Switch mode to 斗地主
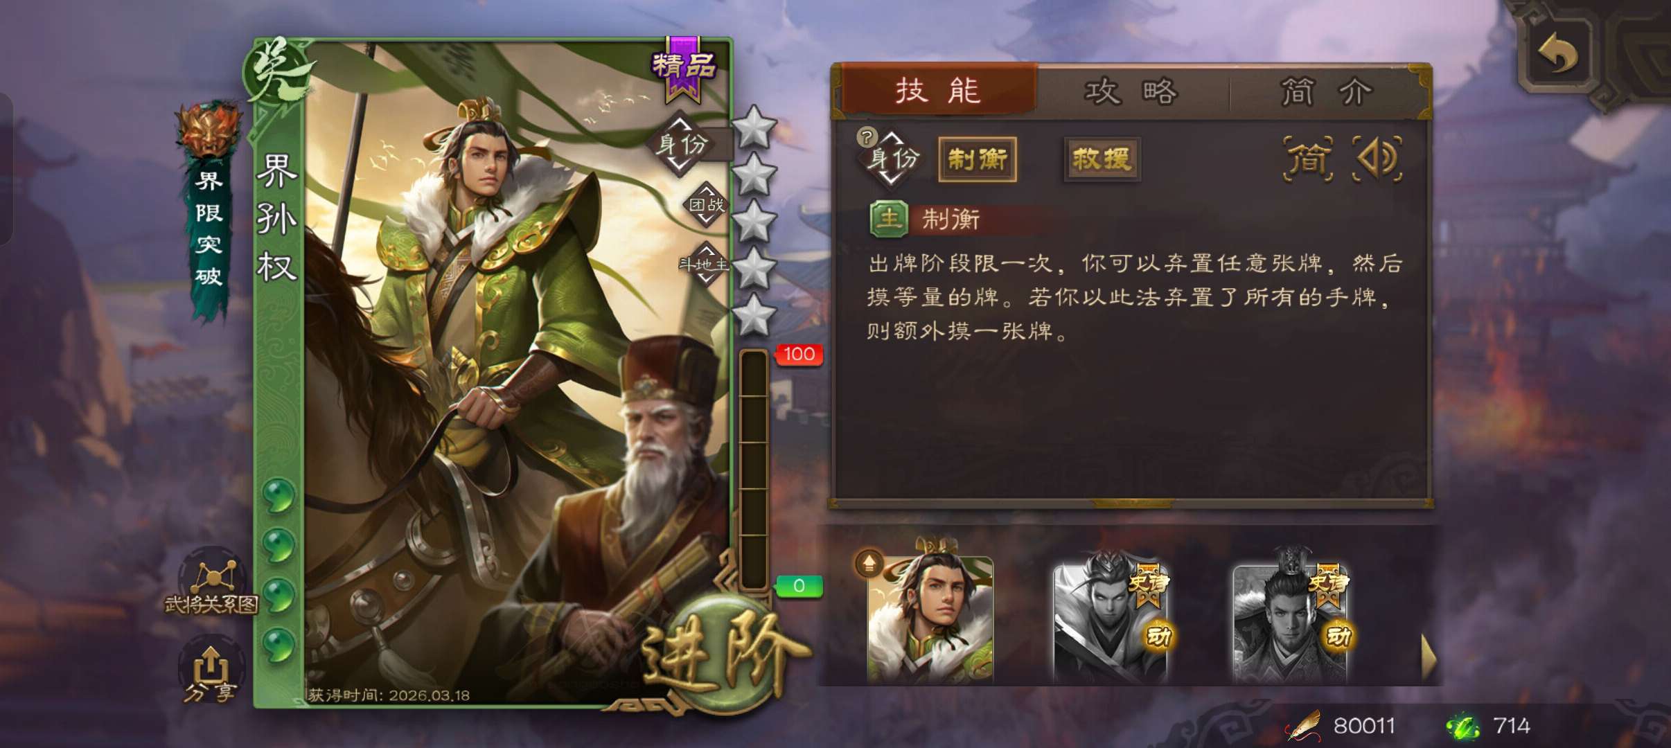Image resolution: width=1671 pixels, height=748 pixels. point(704,264)
